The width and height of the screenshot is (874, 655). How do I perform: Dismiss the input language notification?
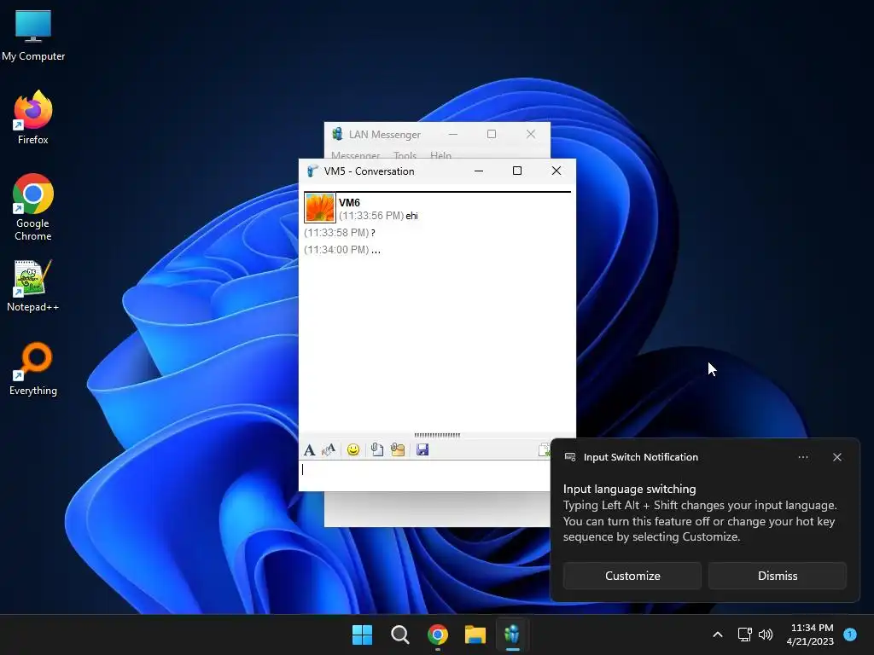click(778, 576)
